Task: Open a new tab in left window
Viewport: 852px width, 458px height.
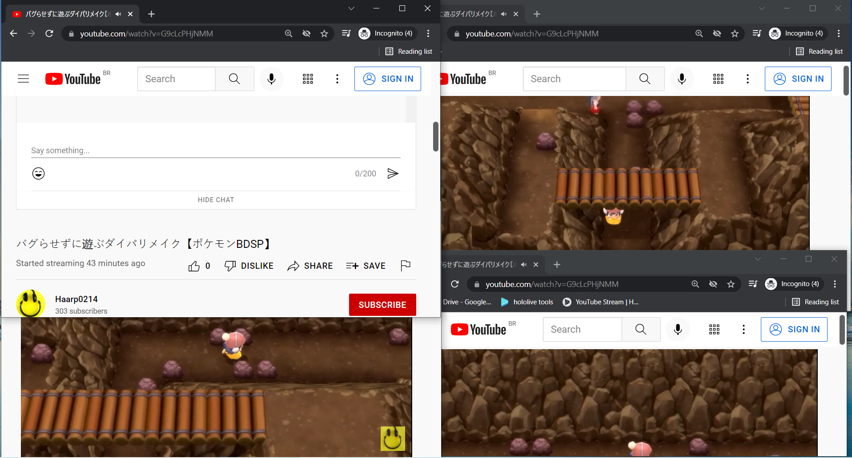Action: click(x=151, y=14)
